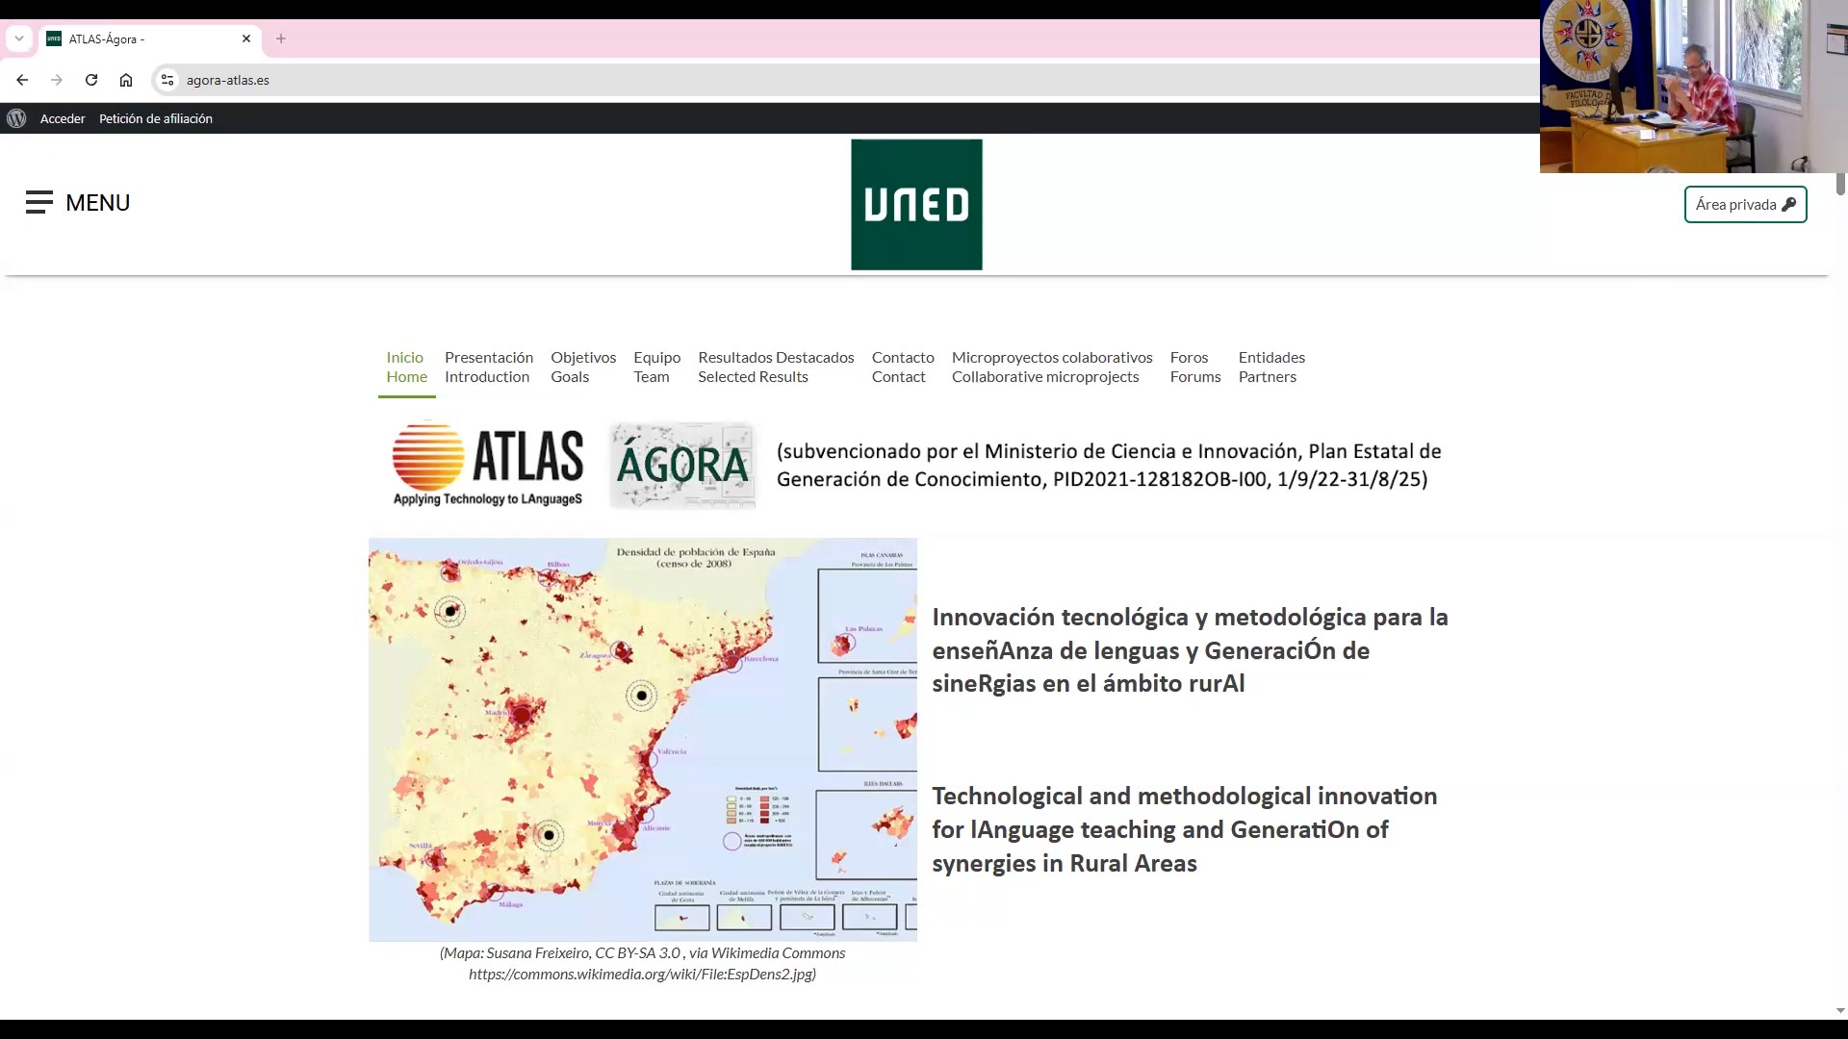Screen dimensions: 1848x1039
Task: Select the ATLAS-Ágora tab
Action: [150, 38]
